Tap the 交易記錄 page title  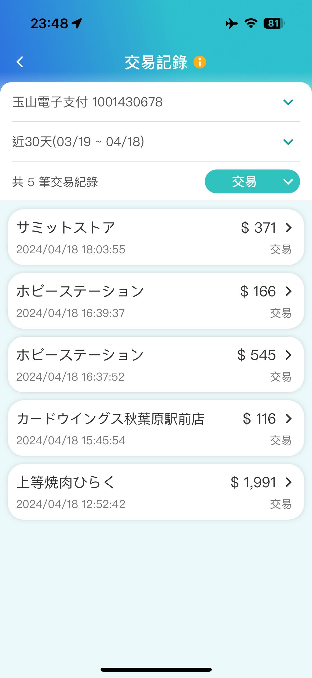pos(156,62)
